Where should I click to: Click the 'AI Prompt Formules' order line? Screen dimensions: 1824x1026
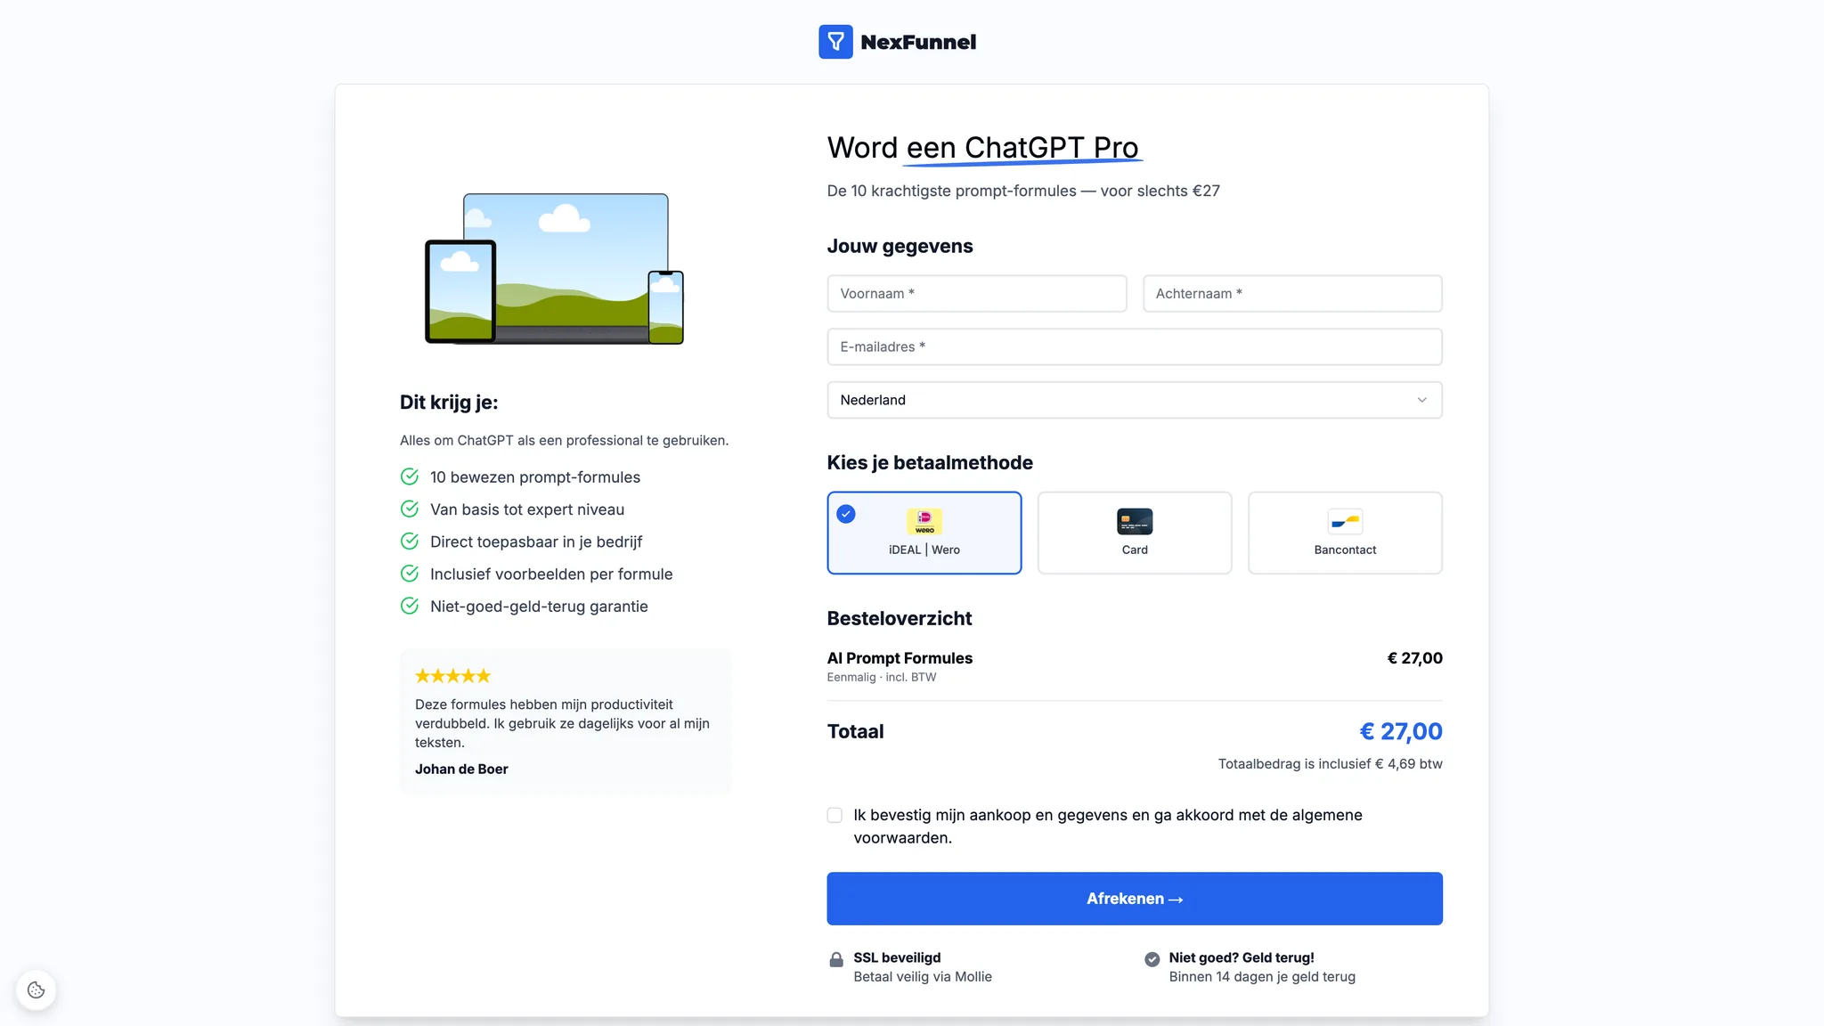[900, 658]
